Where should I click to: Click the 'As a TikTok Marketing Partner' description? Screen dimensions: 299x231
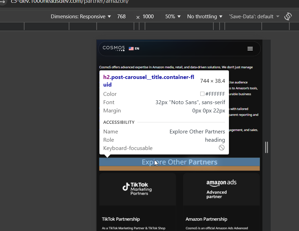pos(134,228)
